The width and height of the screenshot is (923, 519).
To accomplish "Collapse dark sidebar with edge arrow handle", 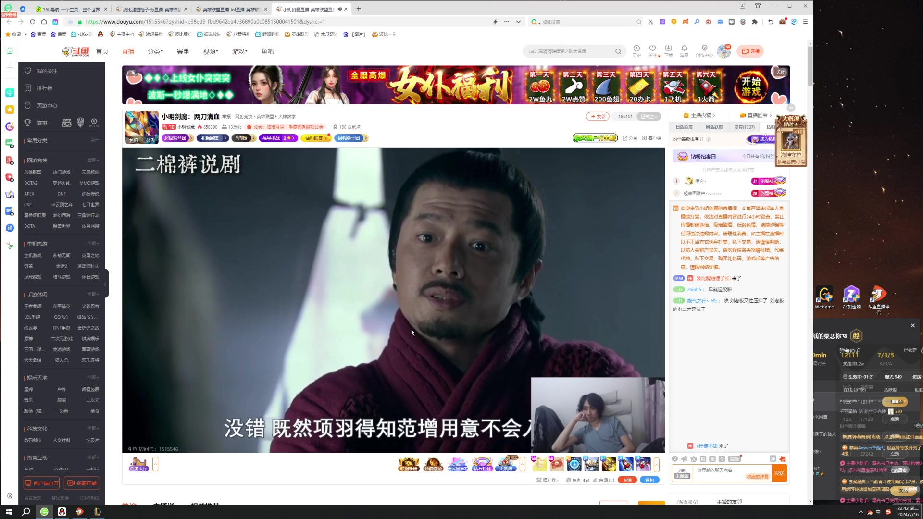I will [x=105, y=284].
